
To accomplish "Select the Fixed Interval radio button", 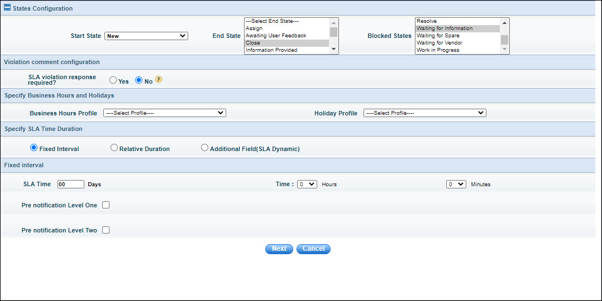I will 34,148.
